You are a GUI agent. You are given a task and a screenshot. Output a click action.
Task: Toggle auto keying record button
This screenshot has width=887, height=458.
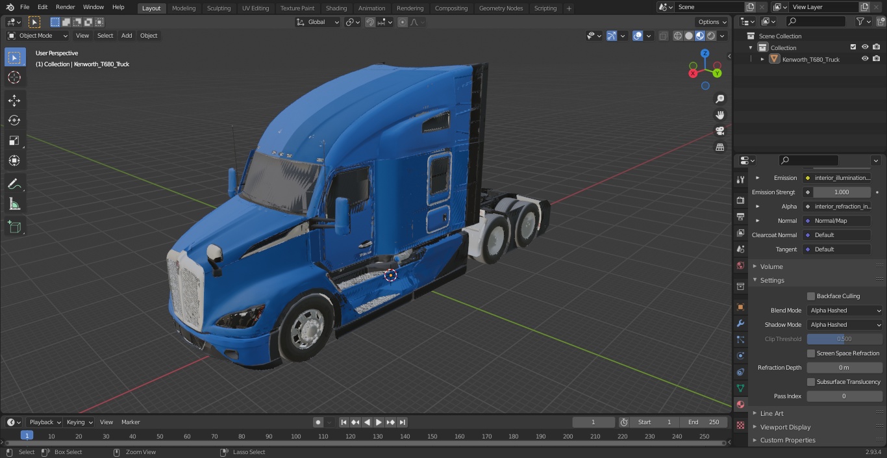pos(318,422)
